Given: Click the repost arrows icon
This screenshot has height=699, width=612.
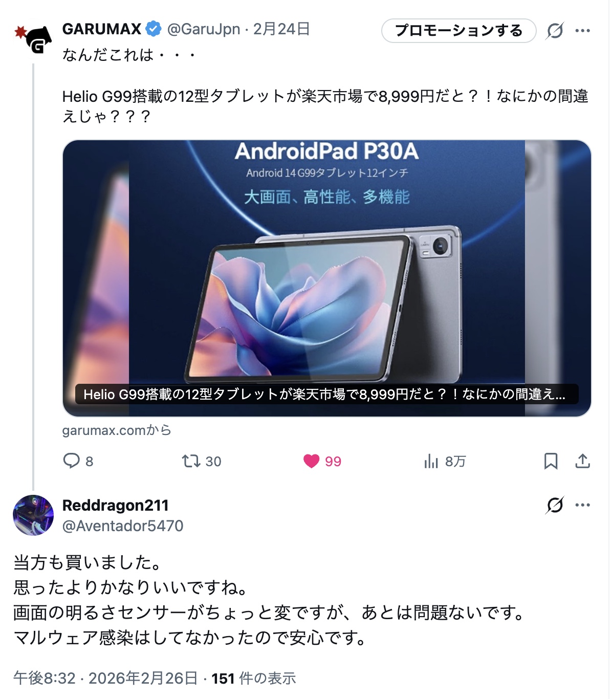Looking at the screenshot, I should click(x=191, y=461).
